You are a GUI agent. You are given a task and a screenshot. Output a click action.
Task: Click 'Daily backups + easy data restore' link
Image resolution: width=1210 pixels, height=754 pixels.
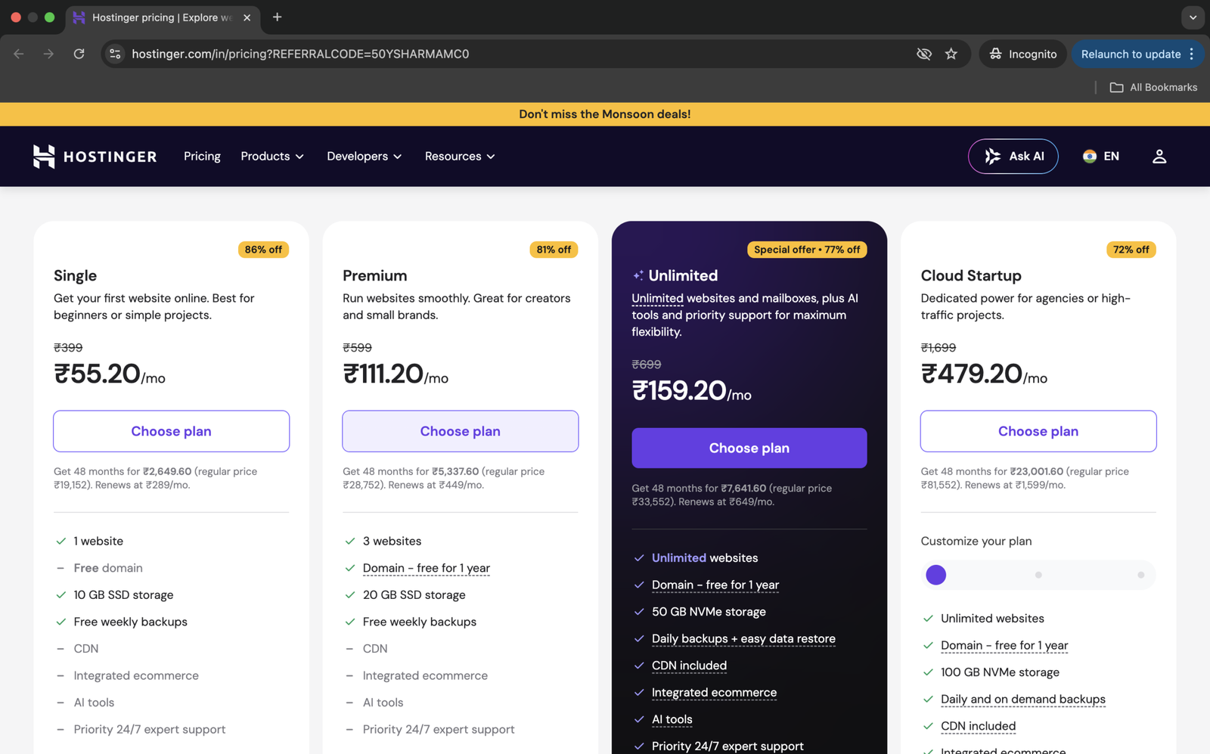tap(743, 638)
